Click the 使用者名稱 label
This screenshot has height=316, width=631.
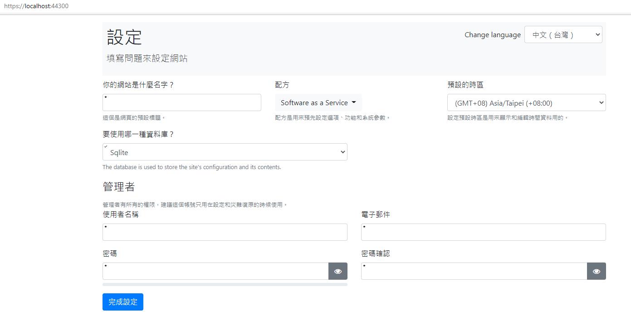(x=121, y=214)
